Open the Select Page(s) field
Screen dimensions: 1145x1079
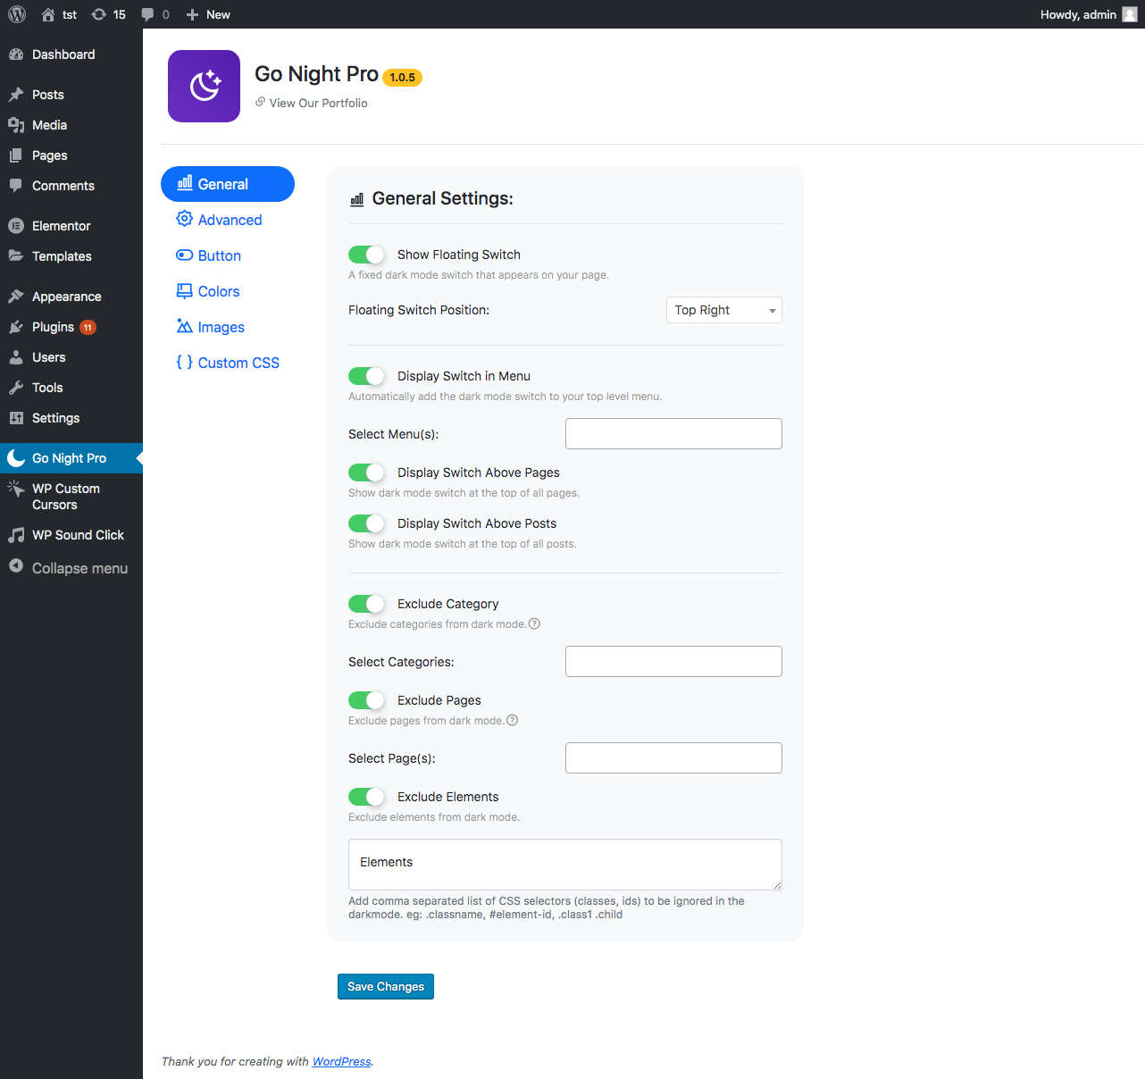(x=673, y=758)
